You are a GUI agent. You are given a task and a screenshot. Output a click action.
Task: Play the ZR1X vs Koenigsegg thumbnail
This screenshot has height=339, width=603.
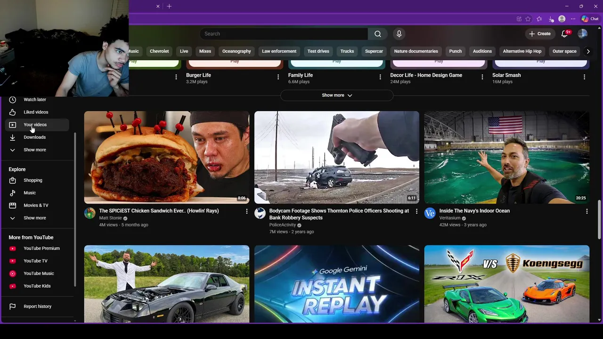[507, 284]
